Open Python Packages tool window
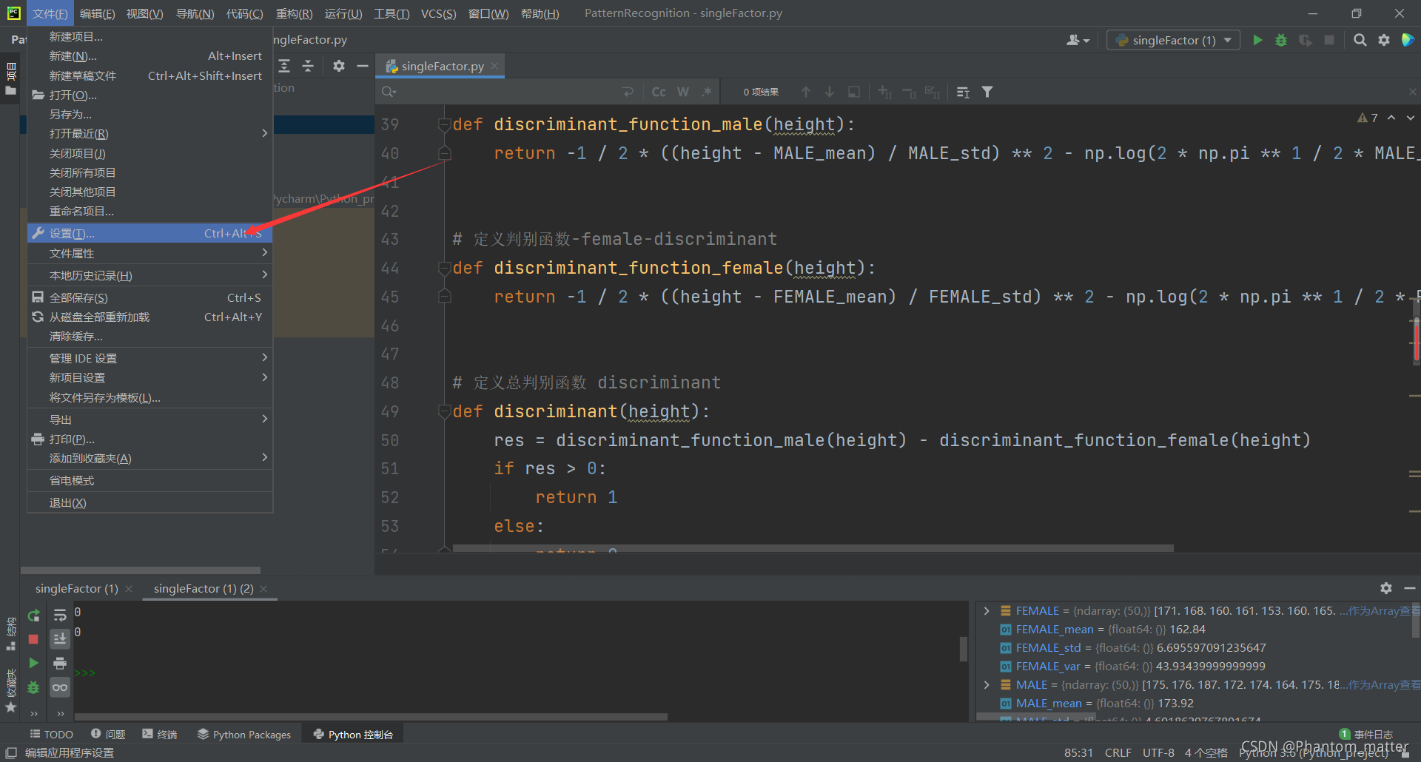1421x762 pixels. pyautogui.click(x=244, y=734)
